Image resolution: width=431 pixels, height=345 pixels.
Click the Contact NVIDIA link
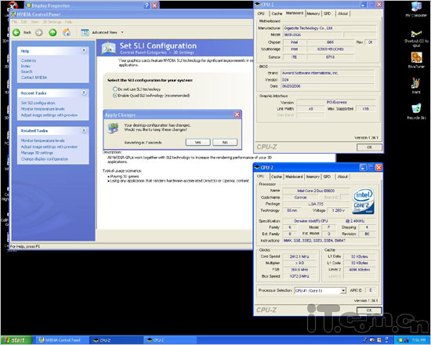pyautogui.click(x=34, y=78)
